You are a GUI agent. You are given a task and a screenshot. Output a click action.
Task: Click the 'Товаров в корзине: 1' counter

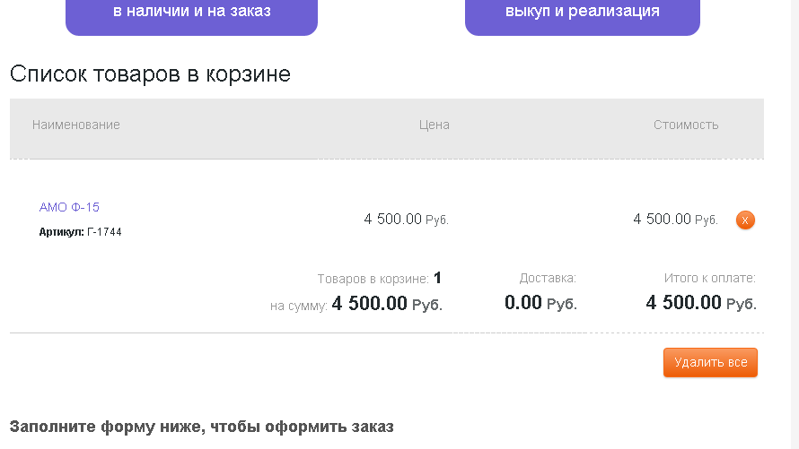[x=379, y=279]
